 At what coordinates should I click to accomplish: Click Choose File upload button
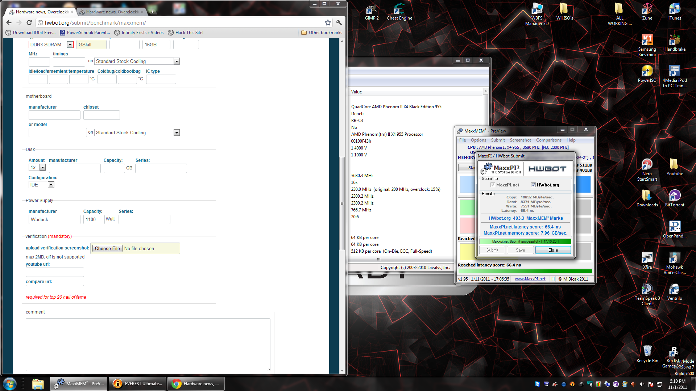click(107, 248)
